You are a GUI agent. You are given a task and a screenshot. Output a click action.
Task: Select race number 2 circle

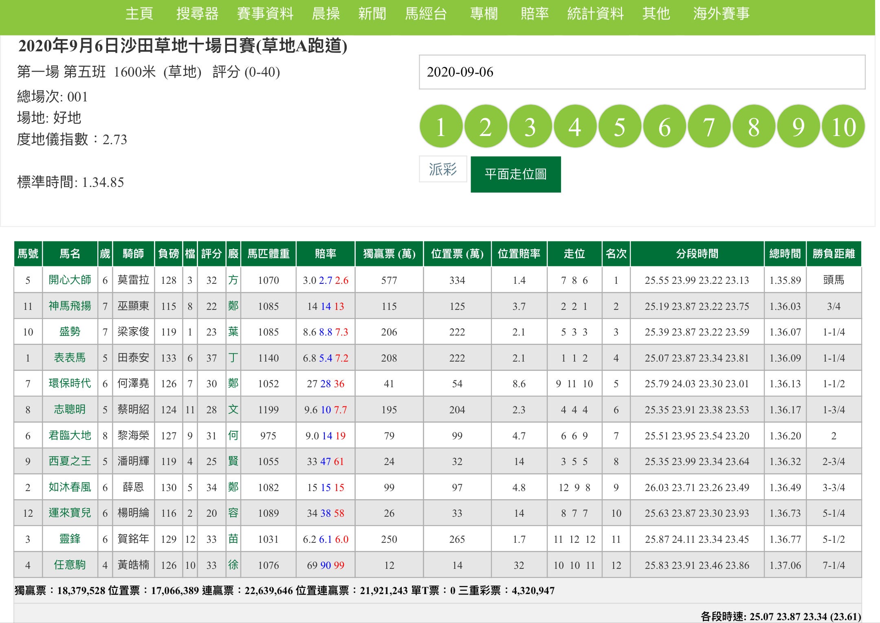(486, 127)
